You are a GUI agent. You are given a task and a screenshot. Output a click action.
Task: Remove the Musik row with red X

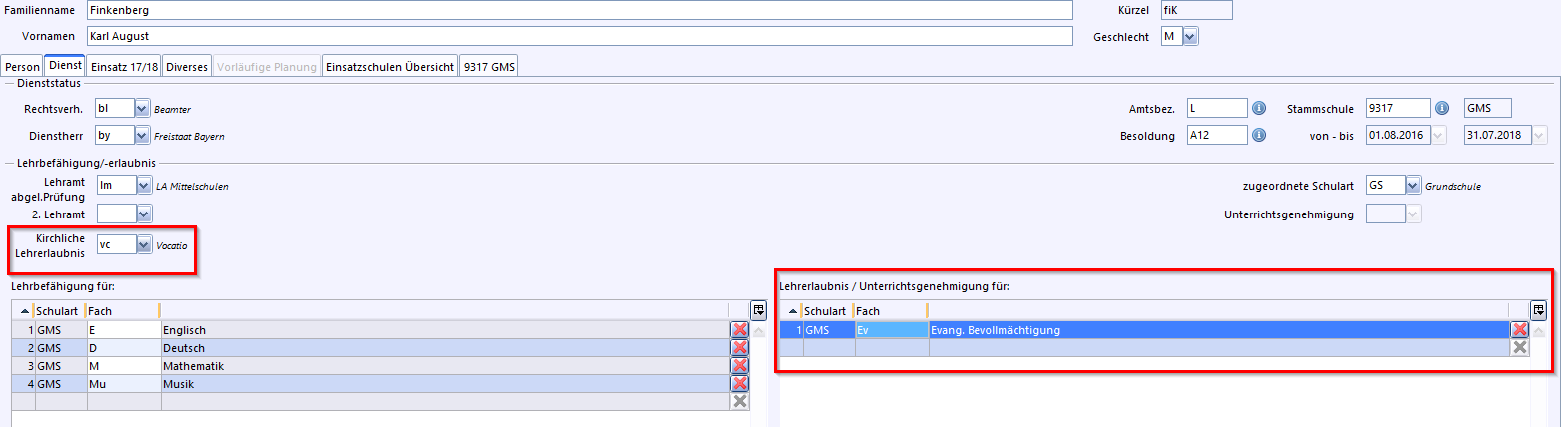[x=740, y=384]
